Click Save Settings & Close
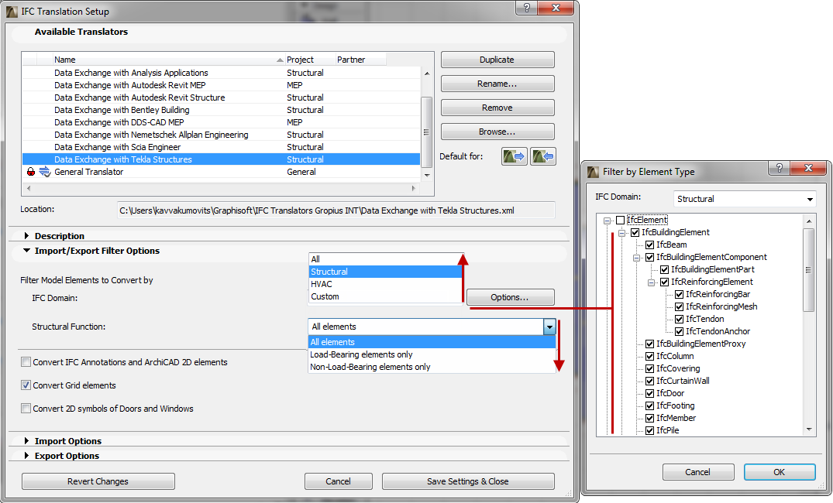Viewport: 833px width, 503px height. (468, 481)
